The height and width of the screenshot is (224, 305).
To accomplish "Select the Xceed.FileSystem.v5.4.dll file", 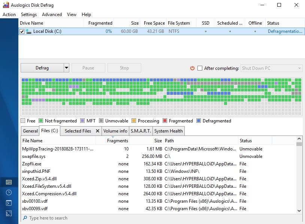I will coord(158,186).
